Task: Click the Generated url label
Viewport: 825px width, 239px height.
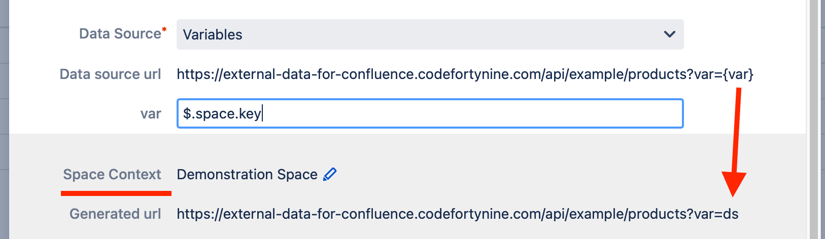Action: coord(115,214)
